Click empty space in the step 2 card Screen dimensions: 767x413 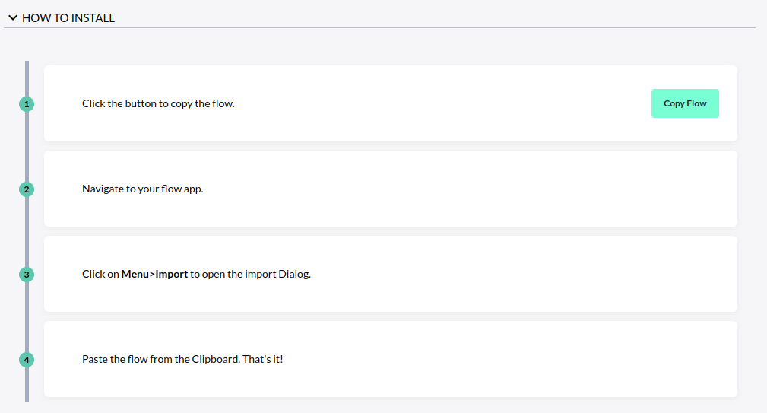point(456,189)
